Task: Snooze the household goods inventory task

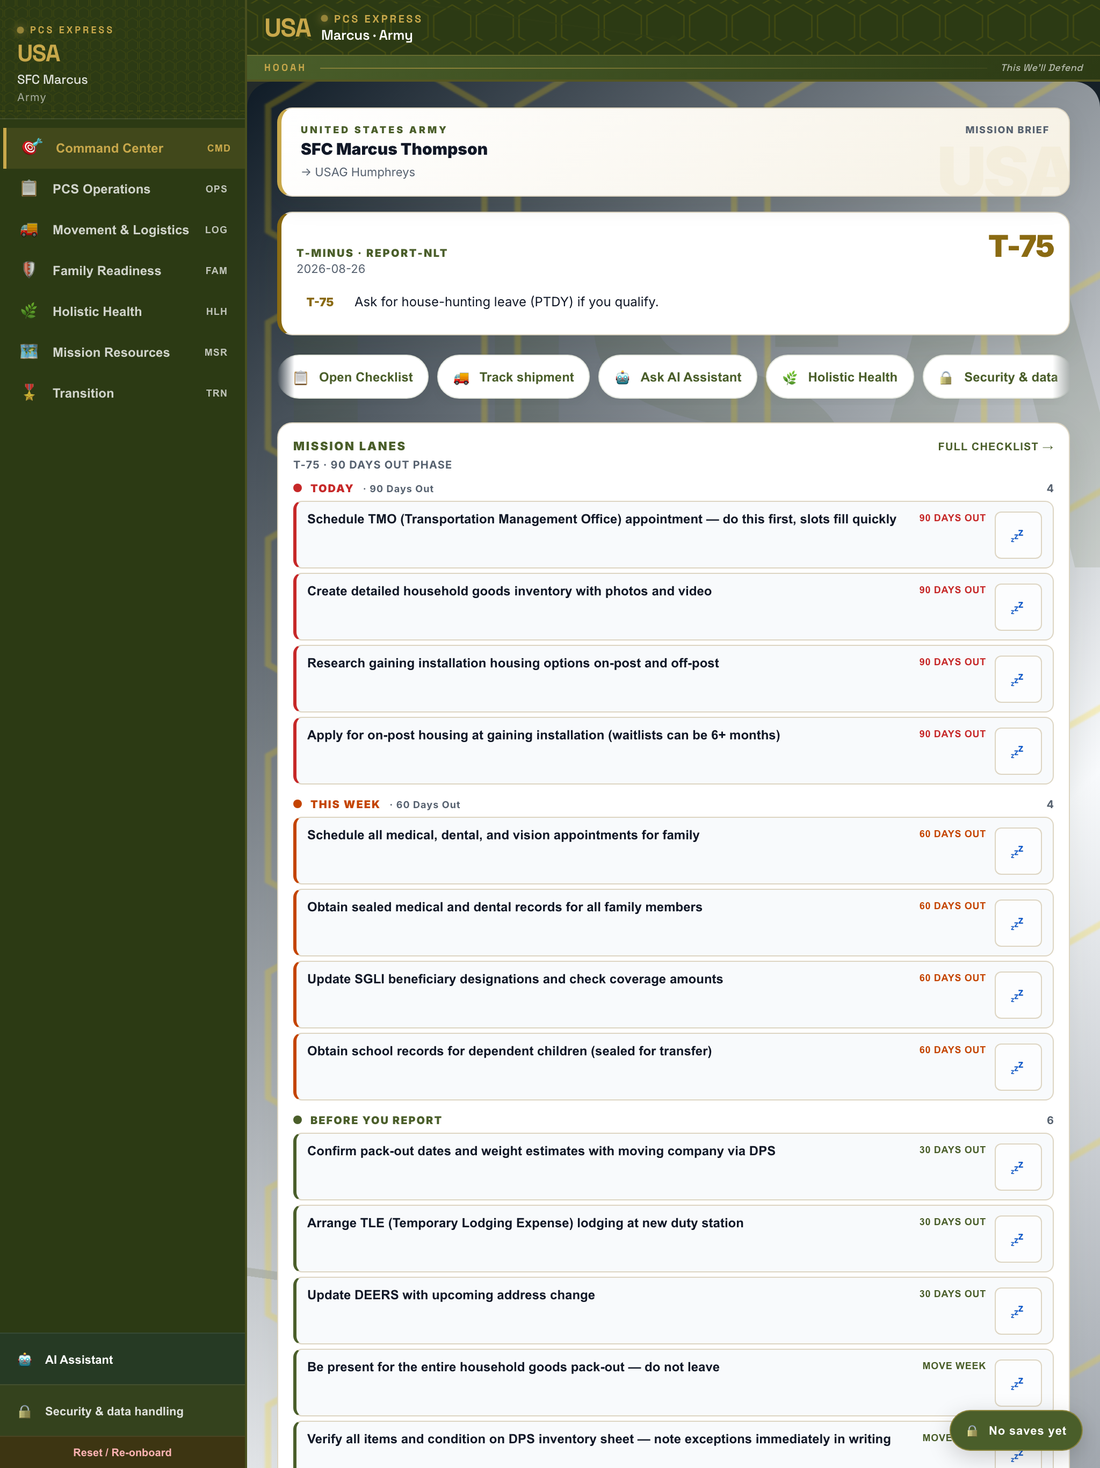Action: click(x=1018, y=607)
